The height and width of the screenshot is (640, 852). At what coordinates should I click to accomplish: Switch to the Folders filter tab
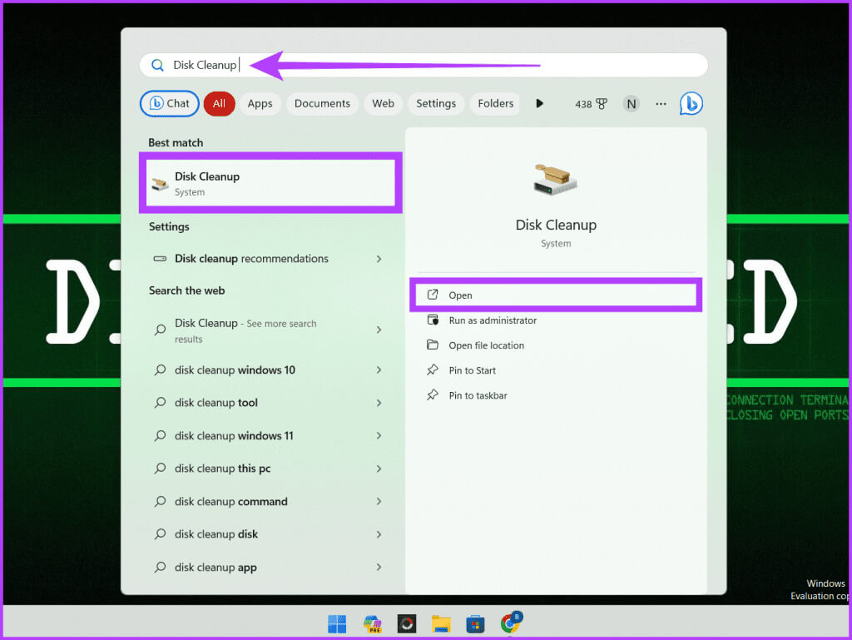(x=495, y=103)
